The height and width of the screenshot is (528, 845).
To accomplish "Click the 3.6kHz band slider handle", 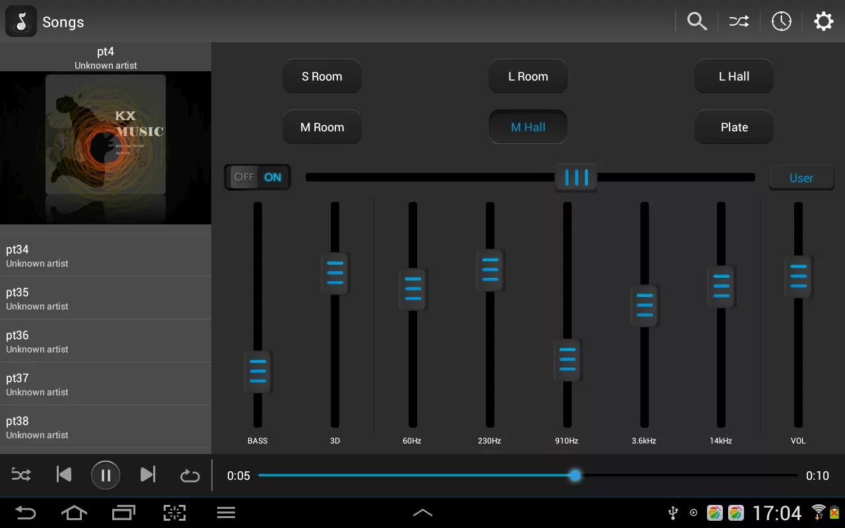I will 645,306.
